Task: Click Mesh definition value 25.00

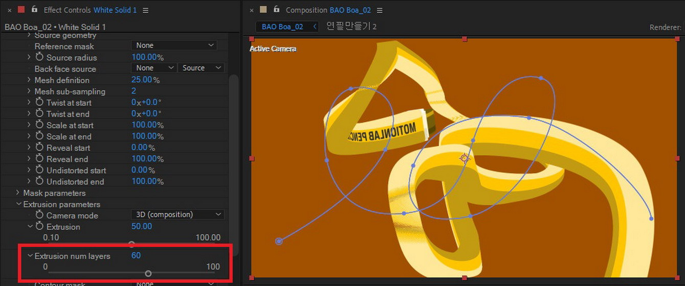Action: (x=142, y=80)
